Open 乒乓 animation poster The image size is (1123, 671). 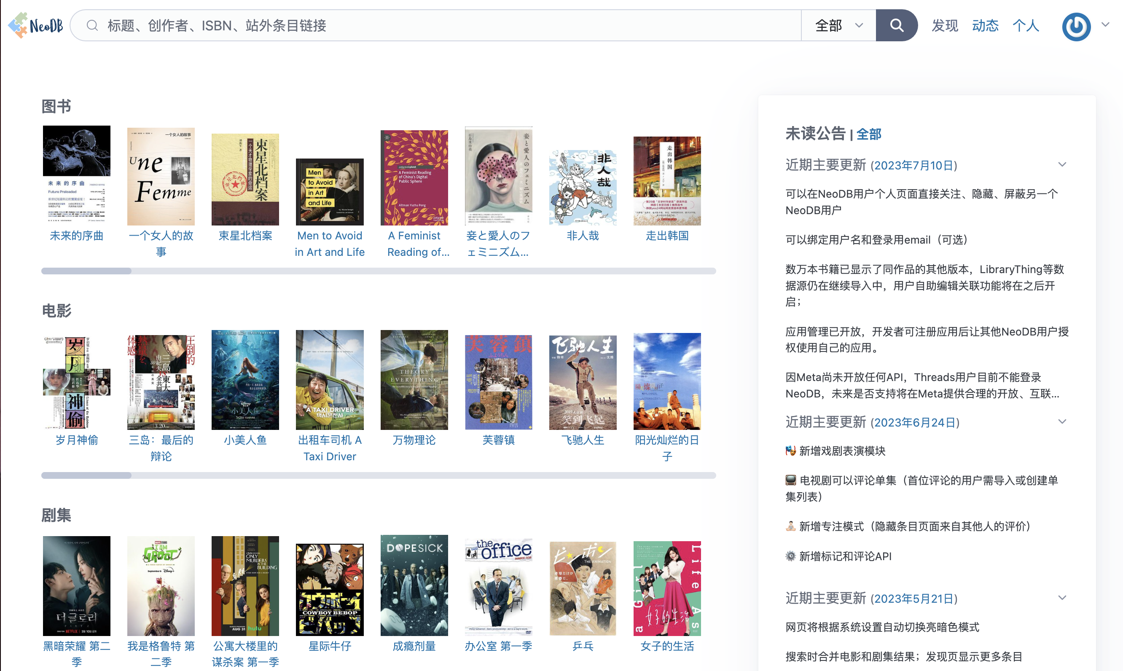click(583, 588)
